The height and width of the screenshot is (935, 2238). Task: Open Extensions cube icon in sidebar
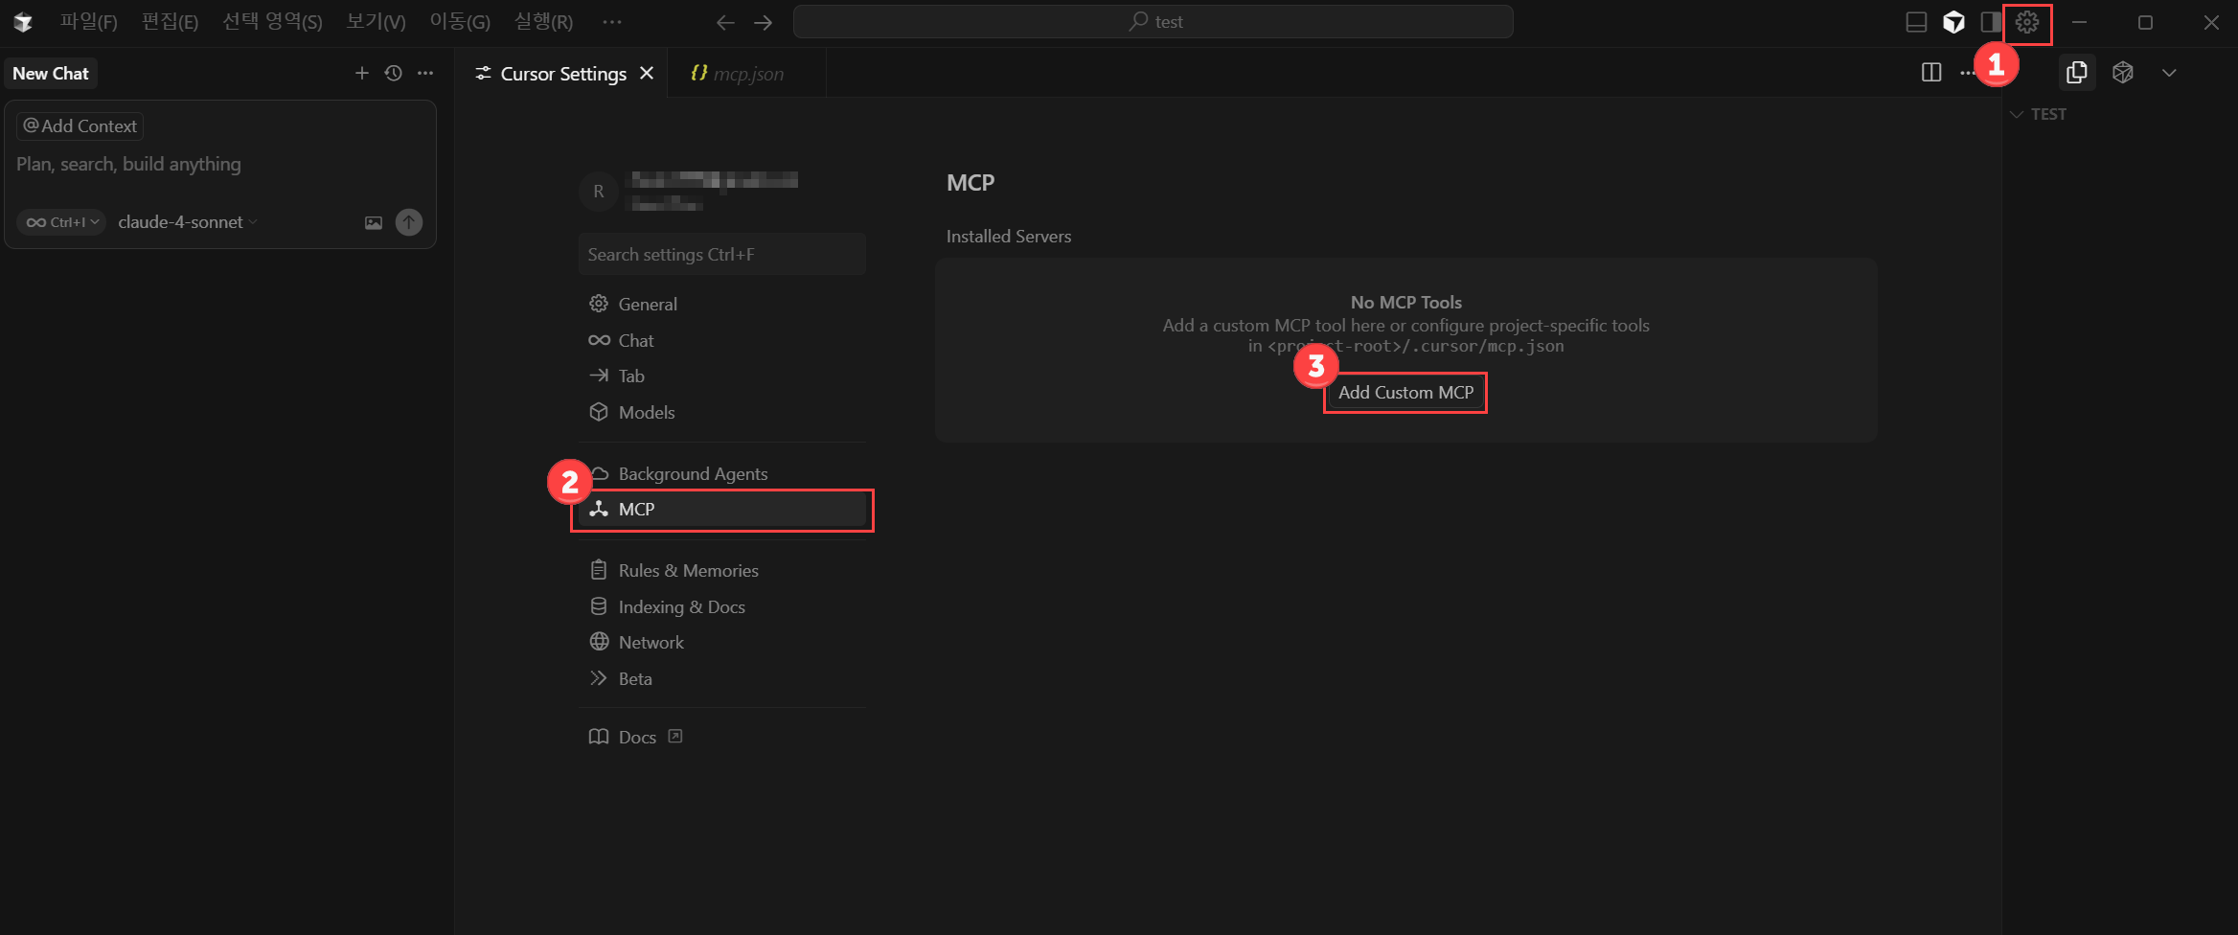click(x=2122, y=73)
